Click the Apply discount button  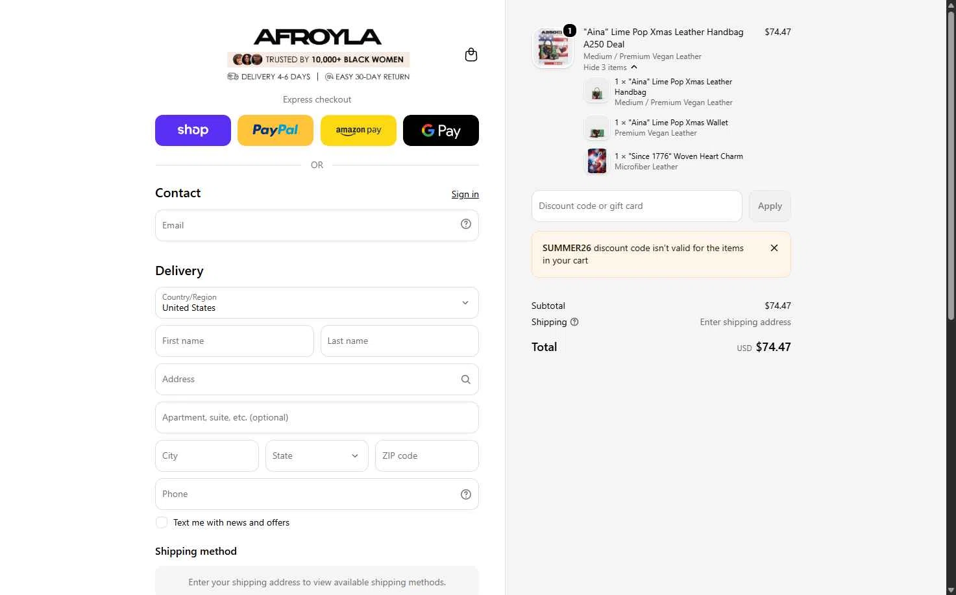click(x=770, y=206)
